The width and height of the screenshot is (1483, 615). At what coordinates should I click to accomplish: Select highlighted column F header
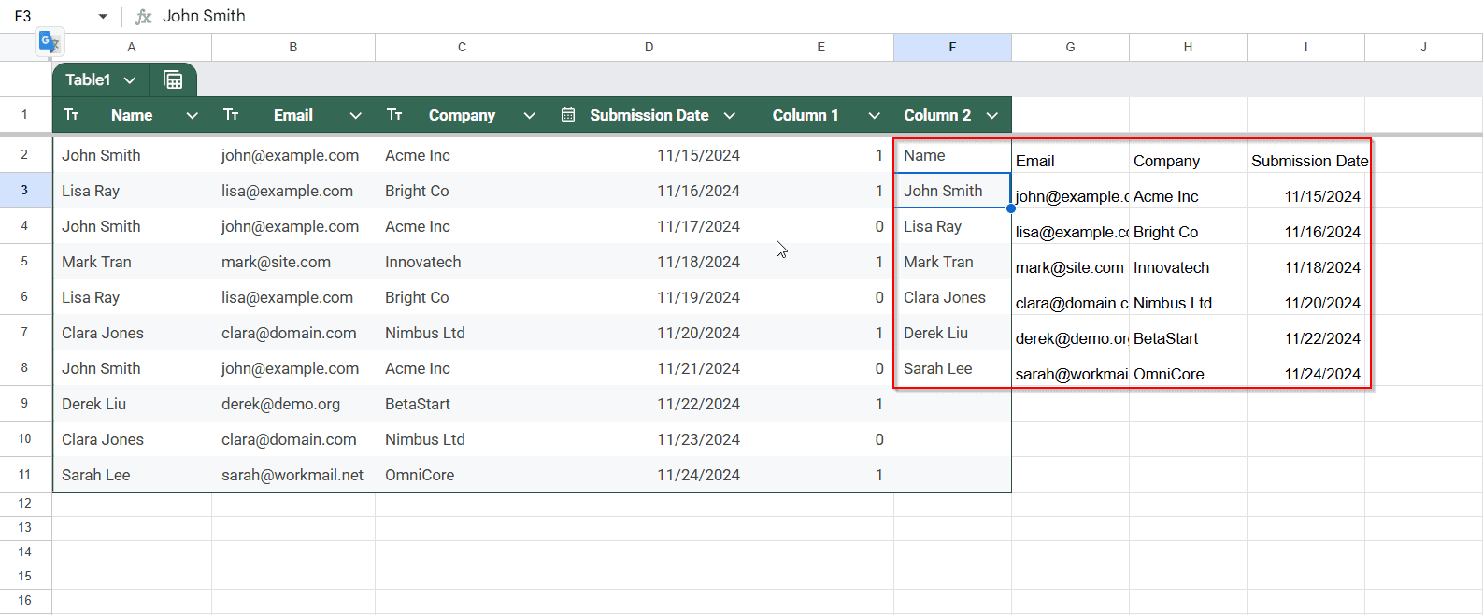click(x=952, y=47)
